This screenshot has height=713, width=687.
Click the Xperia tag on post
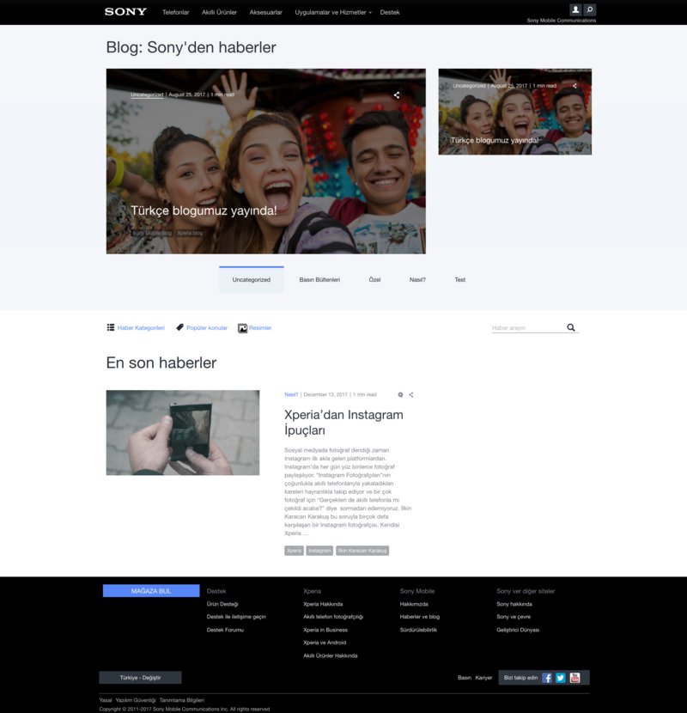tap(294, 551)
